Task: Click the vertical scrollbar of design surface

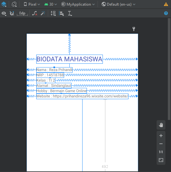Action: tap(169, 69)
